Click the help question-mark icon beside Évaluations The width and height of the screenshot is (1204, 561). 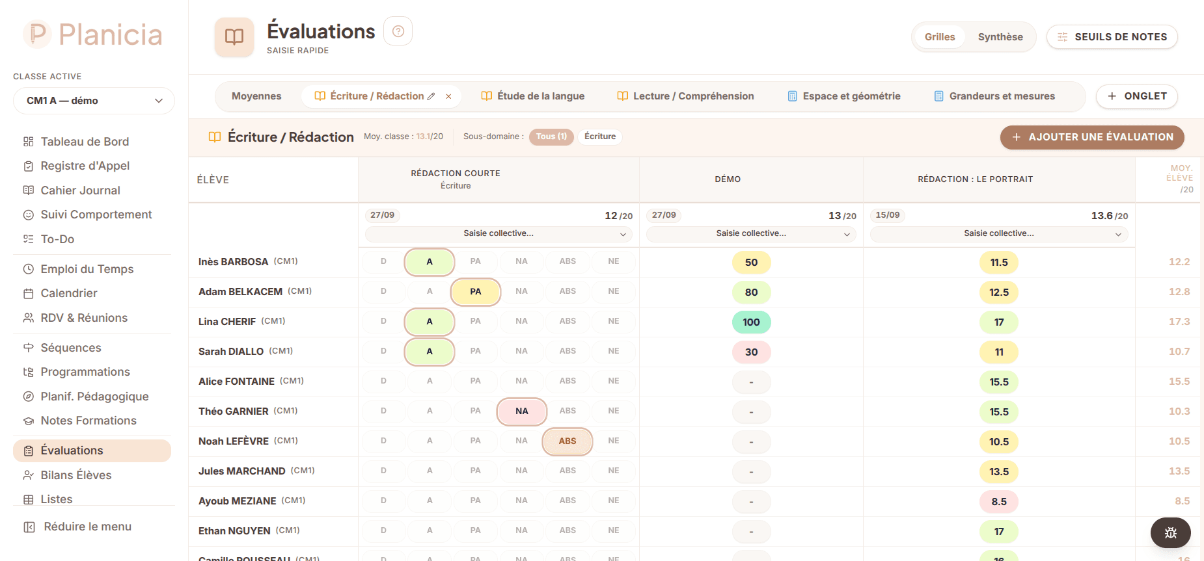[398, 31]
